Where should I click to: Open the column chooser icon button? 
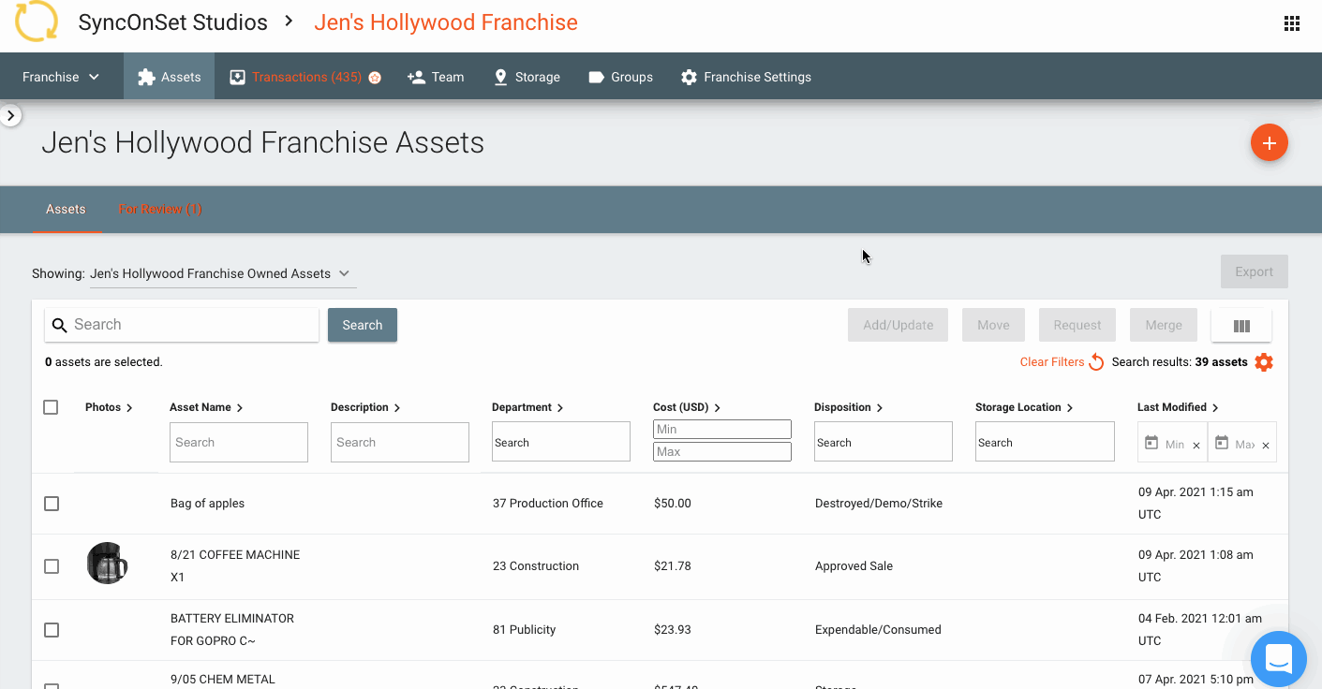click(1241, 325)
